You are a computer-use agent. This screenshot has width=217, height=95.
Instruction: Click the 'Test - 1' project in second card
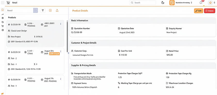(x=14, y=64)
